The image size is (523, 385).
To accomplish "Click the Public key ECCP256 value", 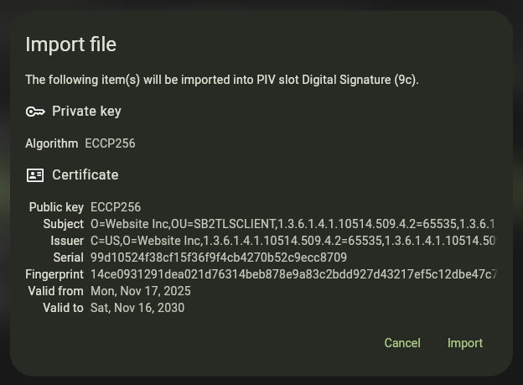I will point(116,207).
